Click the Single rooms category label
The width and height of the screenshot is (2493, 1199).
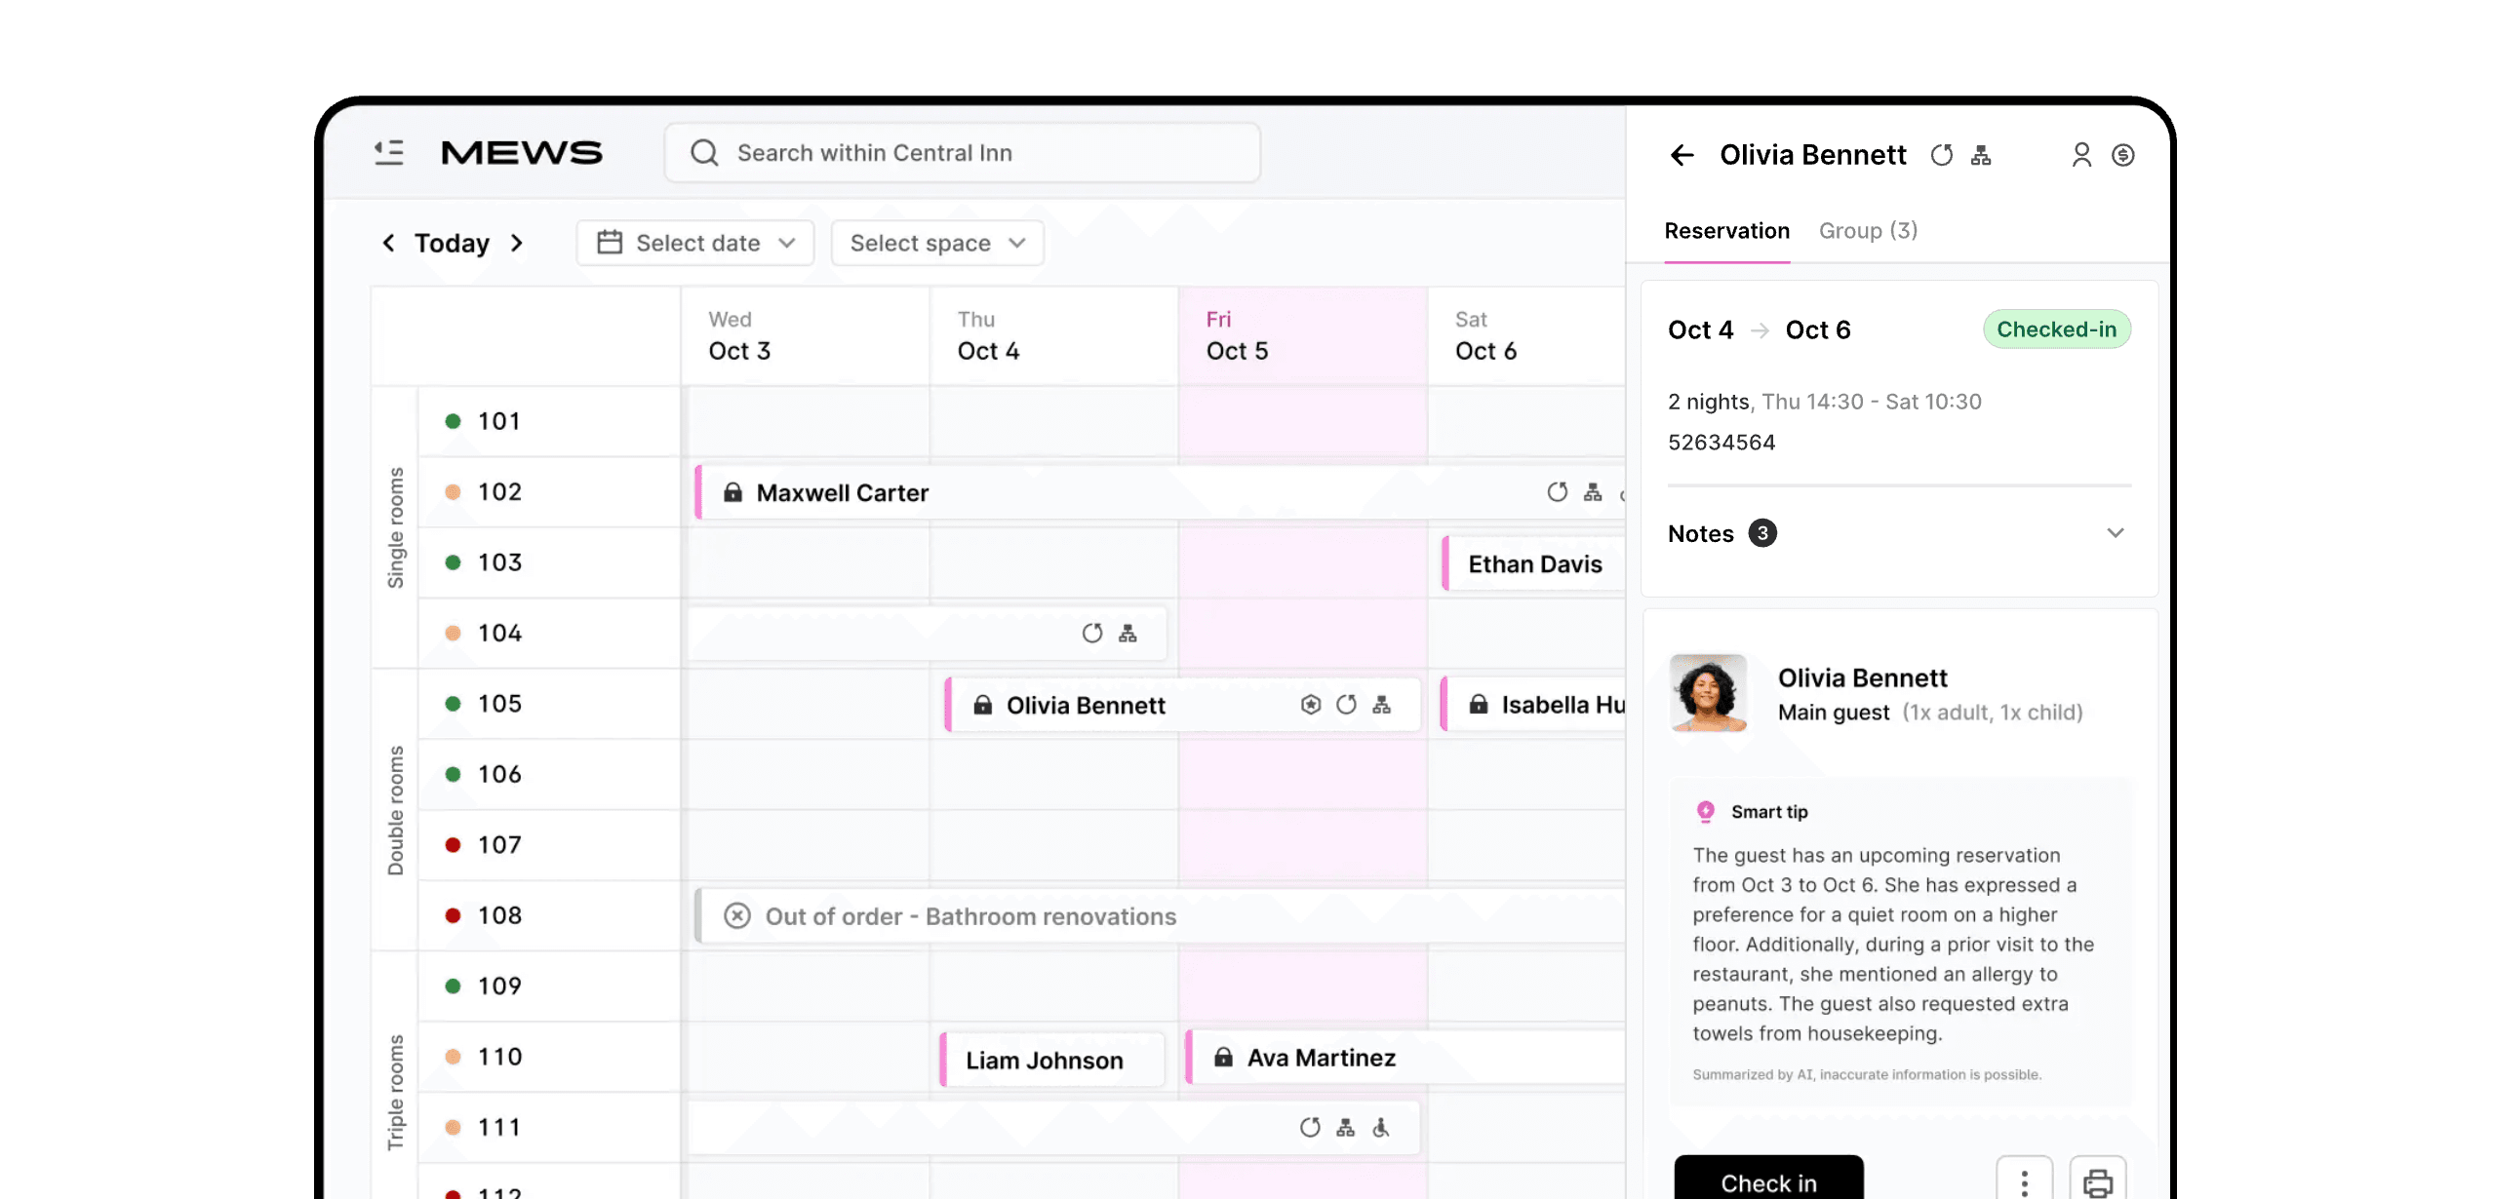point(395,527)
